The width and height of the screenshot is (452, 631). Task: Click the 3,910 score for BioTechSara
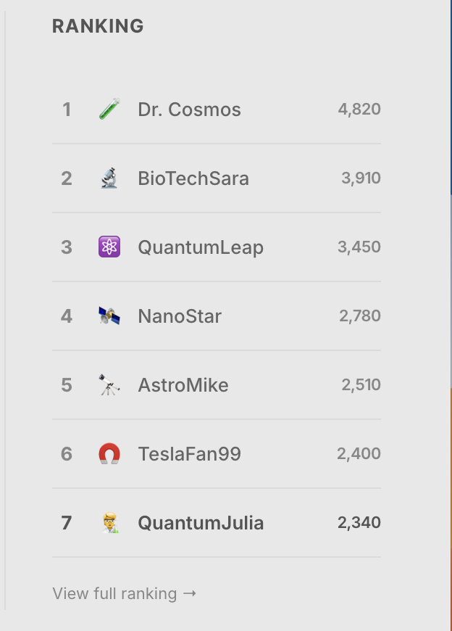(x=361, y=178)
